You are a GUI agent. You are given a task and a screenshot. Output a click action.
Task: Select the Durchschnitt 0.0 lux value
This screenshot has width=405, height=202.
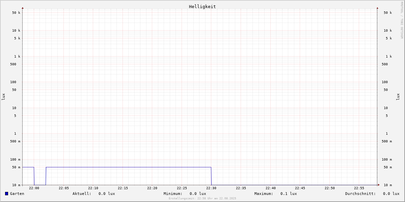[391, 194]
